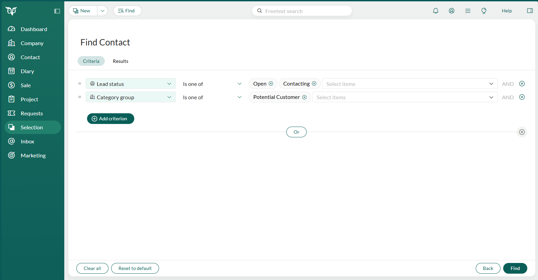Open notifications bell

pos(436,11)
